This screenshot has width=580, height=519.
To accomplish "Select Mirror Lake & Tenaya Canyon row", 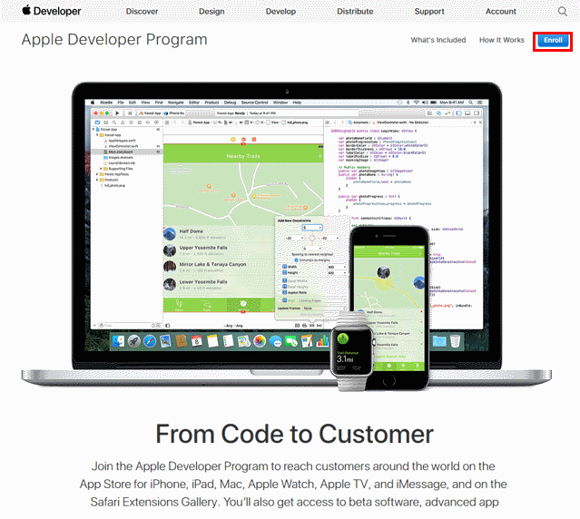I will coord(218,267).
